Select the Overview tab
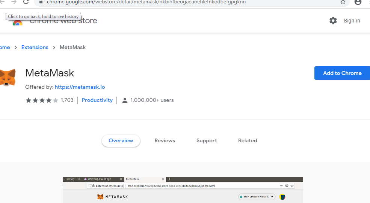Screen dimensions: 370x203 point(121,141)
